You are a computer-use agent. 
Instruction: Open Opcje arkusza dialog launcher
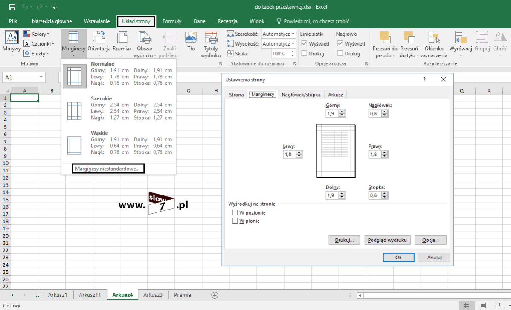tap(366, 64)
